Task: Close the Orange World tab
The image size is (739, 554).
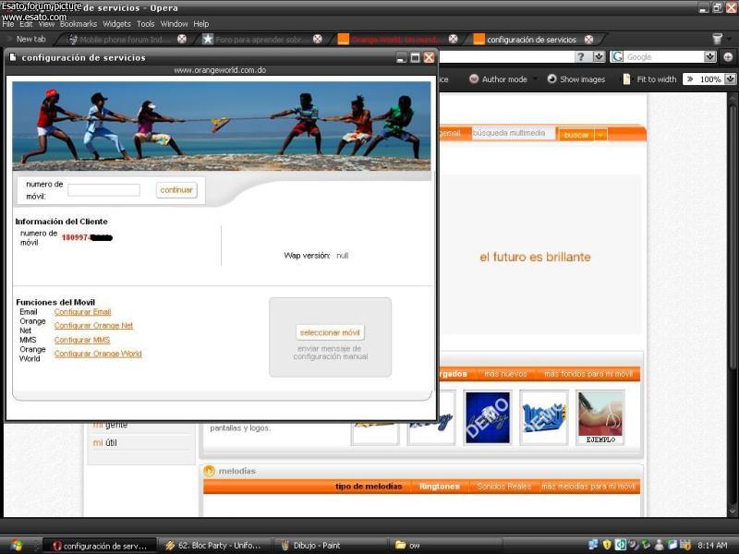Action: 453,39
